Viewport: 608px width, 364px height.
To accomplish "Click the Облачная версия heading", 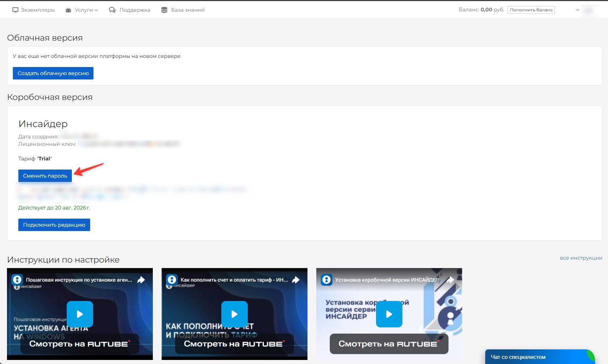I will pos(45,38).
